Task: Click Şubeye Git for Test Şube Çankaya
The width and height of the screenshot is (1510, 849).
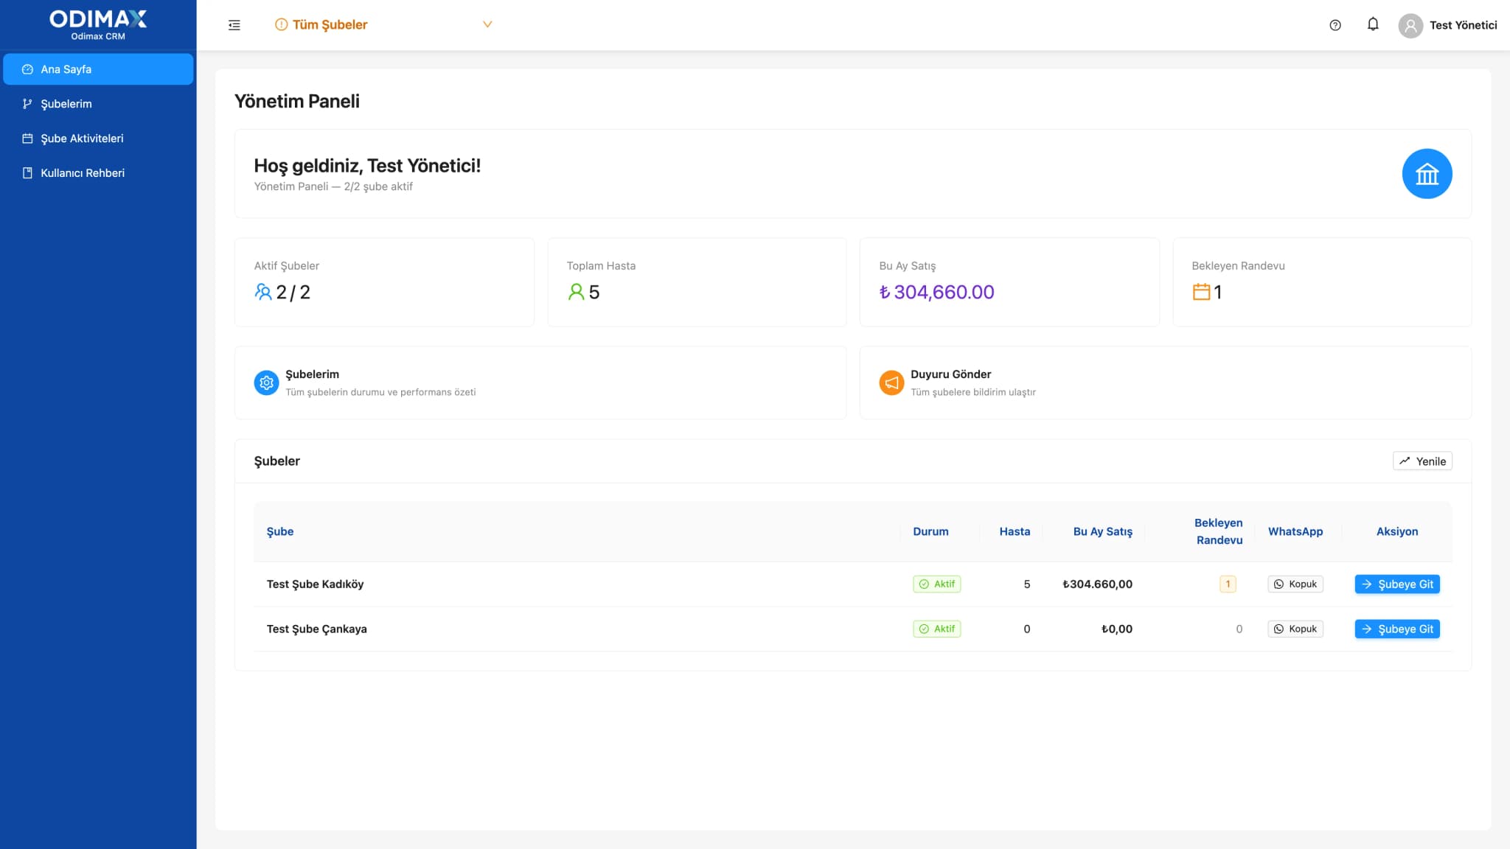Action: [1397, 629]
